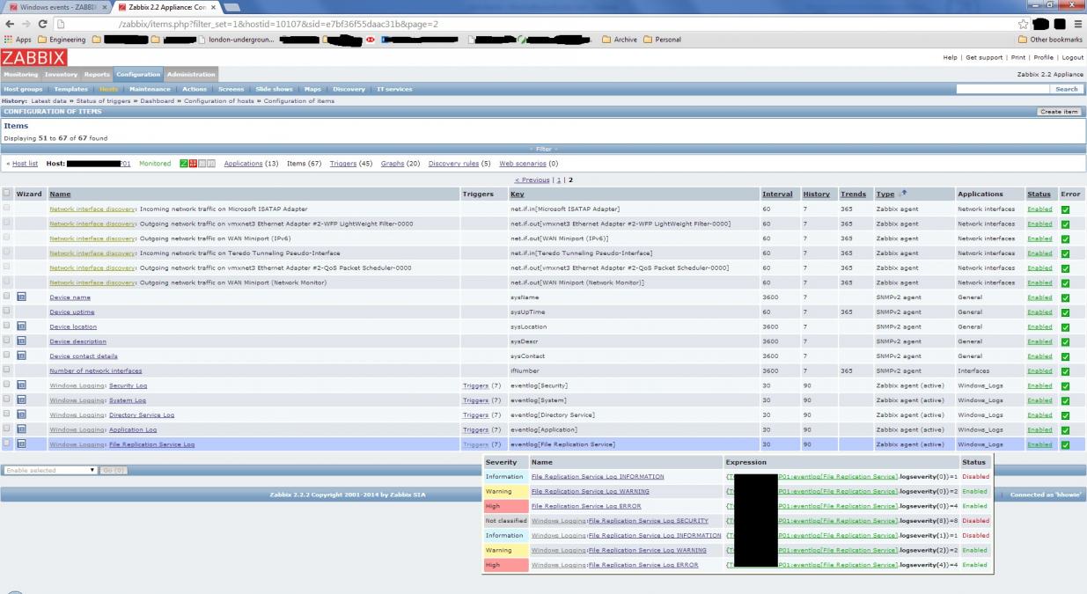Check the Security Log item checkbox
This screenshot has width=1087, height=594.
pos(7,385)
